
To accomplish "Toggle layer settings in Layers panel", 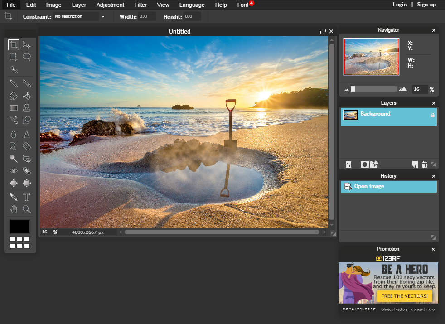I will click(348, 164).
